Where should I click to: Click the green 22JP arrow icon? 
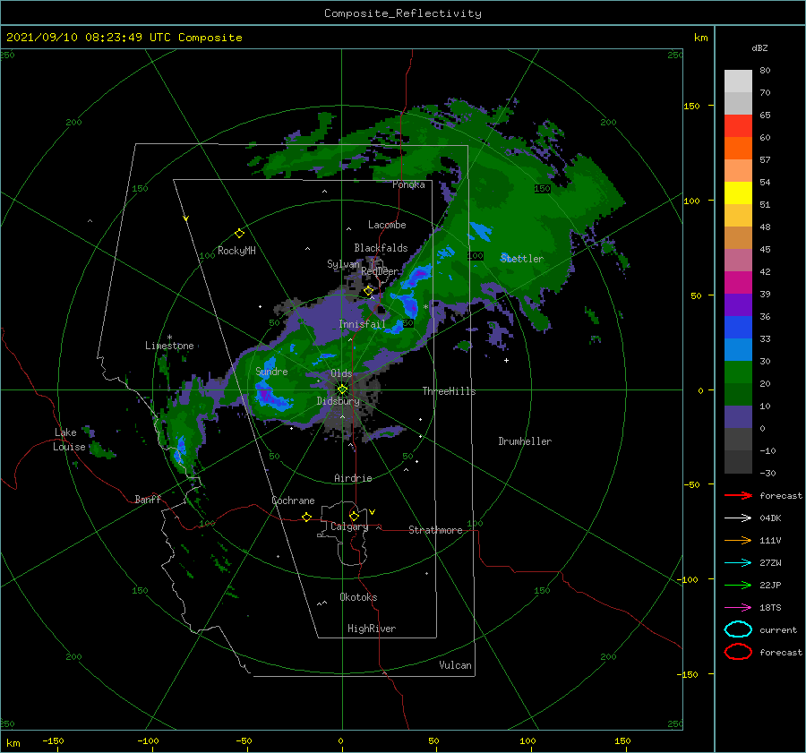pyautogui.click(x=738, y=585)
